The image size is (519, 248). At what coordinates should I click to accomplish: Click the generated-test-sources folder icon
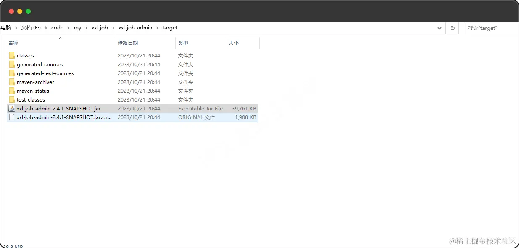pyautogui.click(x=12, y=73)
